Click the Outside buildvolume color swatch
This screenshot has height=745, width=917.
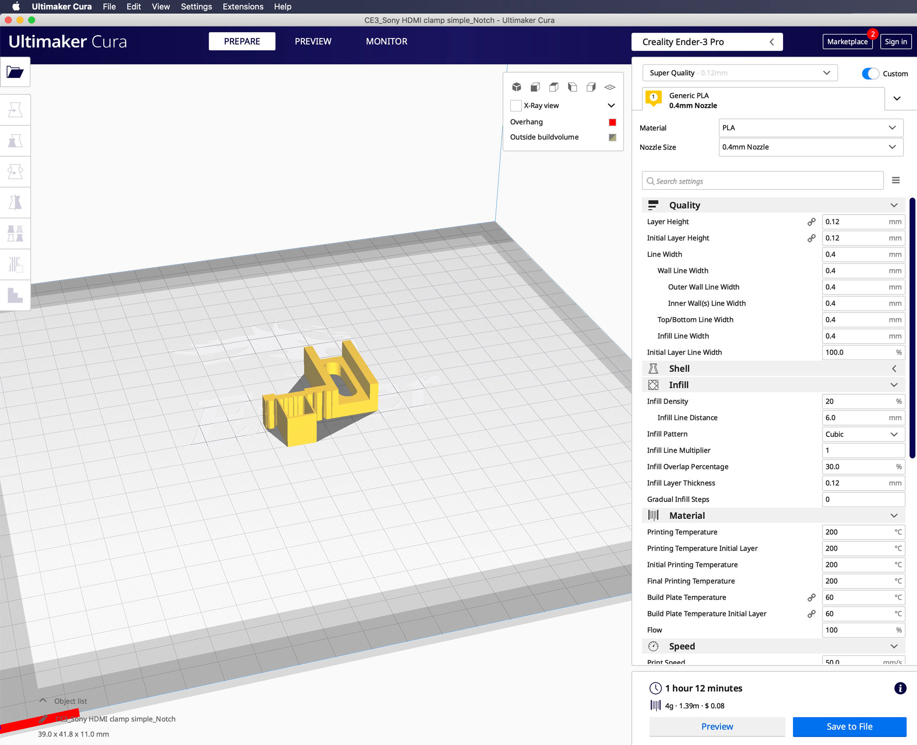point(612,138)
